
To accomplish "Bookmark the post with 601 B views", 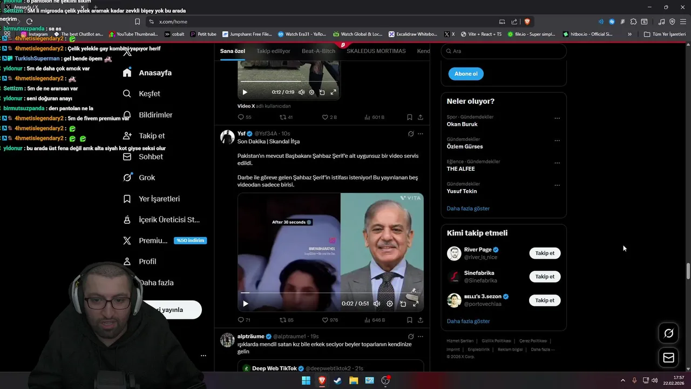I will tap(410, 117).
